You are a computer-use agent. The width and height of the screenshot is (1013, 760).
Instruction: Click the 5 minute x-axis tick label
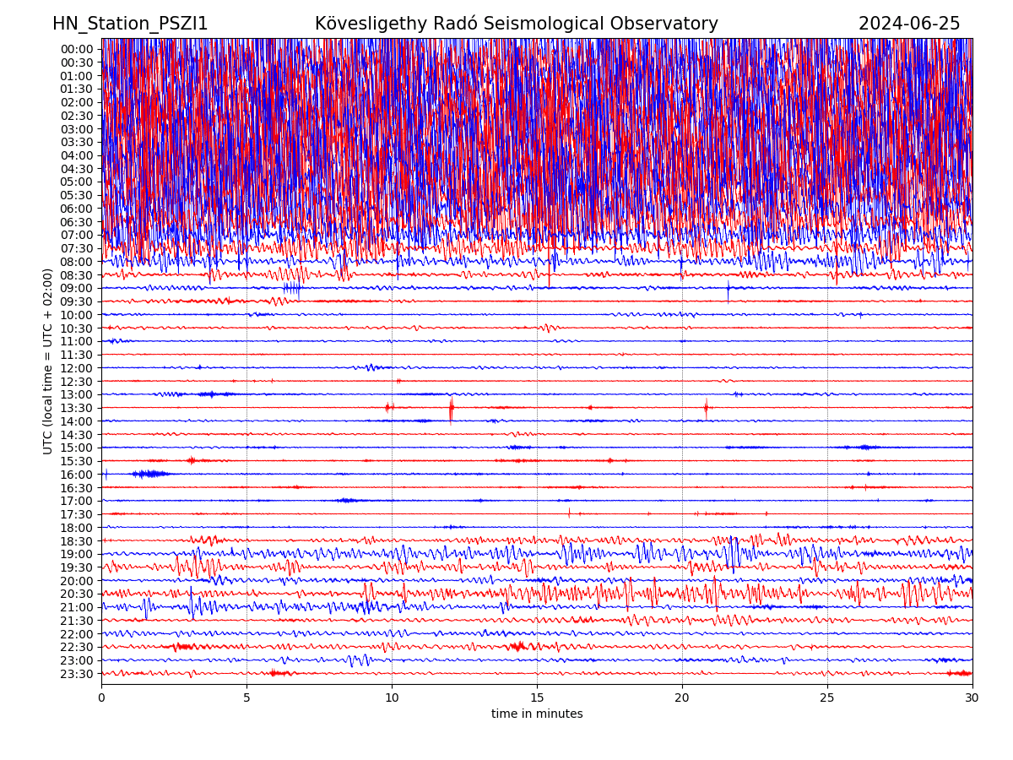246,698
